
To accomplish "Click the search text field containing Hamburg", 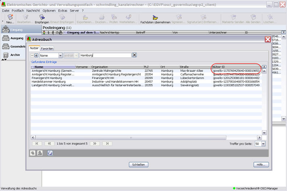I will tap(105, 55).
